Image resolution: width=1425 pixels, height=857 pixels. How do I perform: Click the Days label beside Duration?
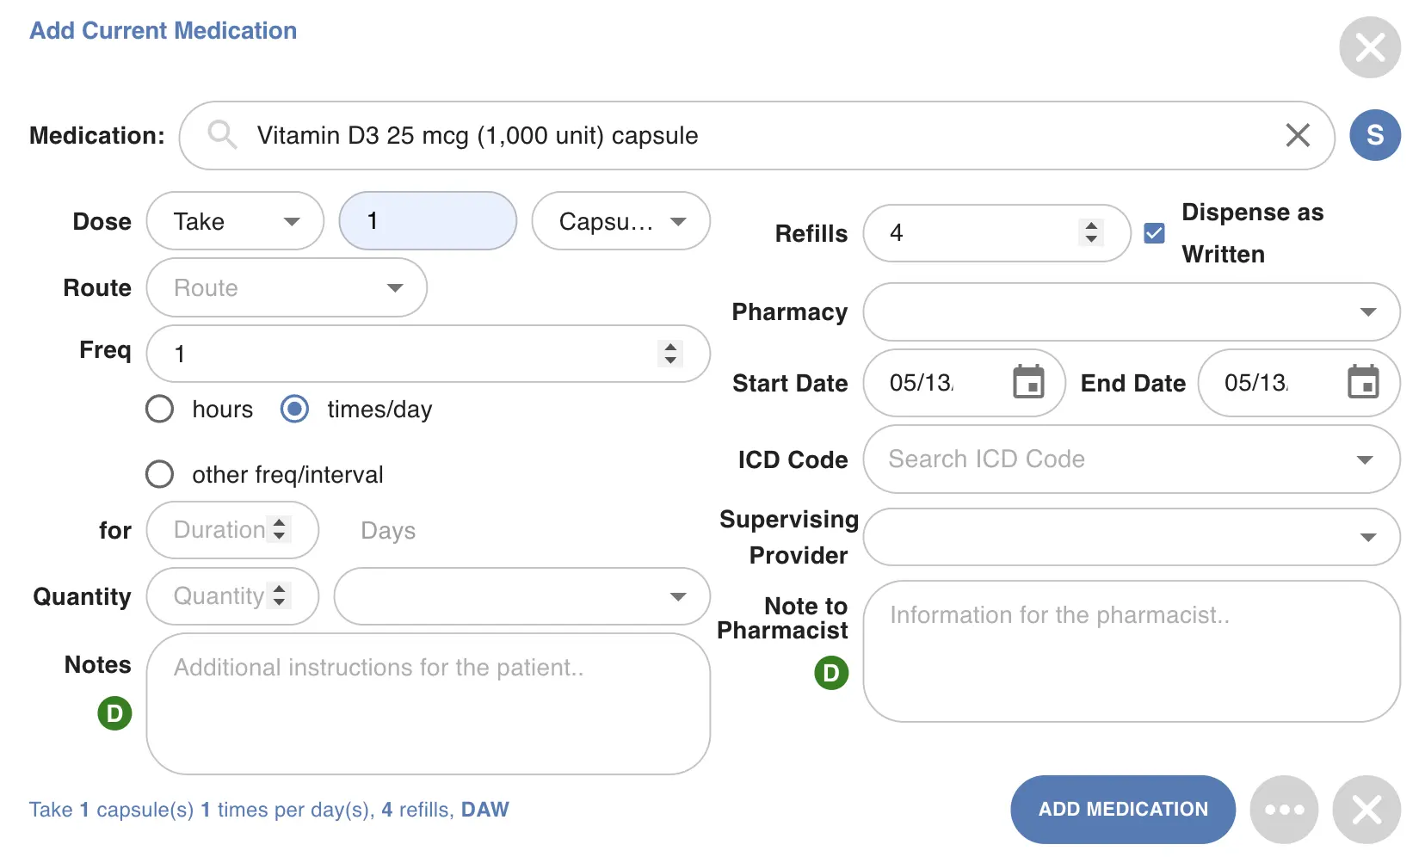pyautogui.click(x=388, y=530)
